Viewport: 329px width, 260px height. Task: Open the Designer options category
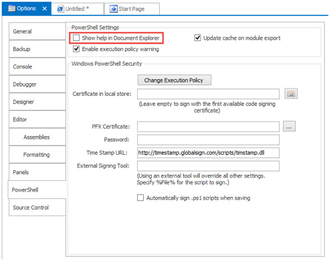(37, 102)
